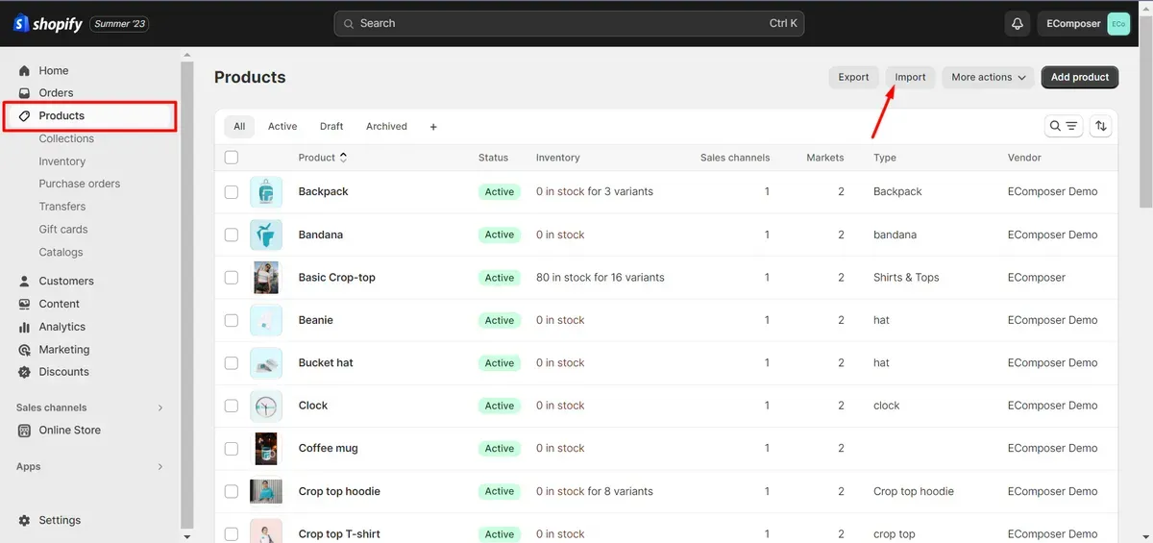Click '80 in stock for 16 variants'
The height and width of the screenshot is (543, 1153).
pos(601,278)
